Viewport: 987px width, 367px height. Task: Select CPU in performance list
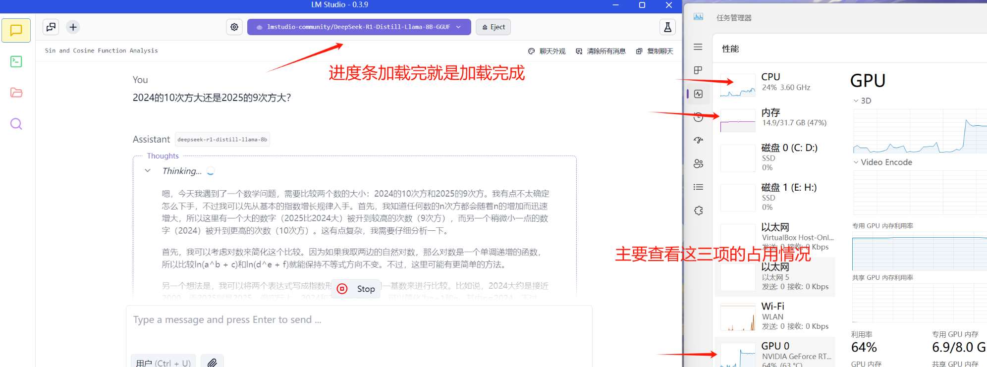pyautogui.click(x=775, y=85)
